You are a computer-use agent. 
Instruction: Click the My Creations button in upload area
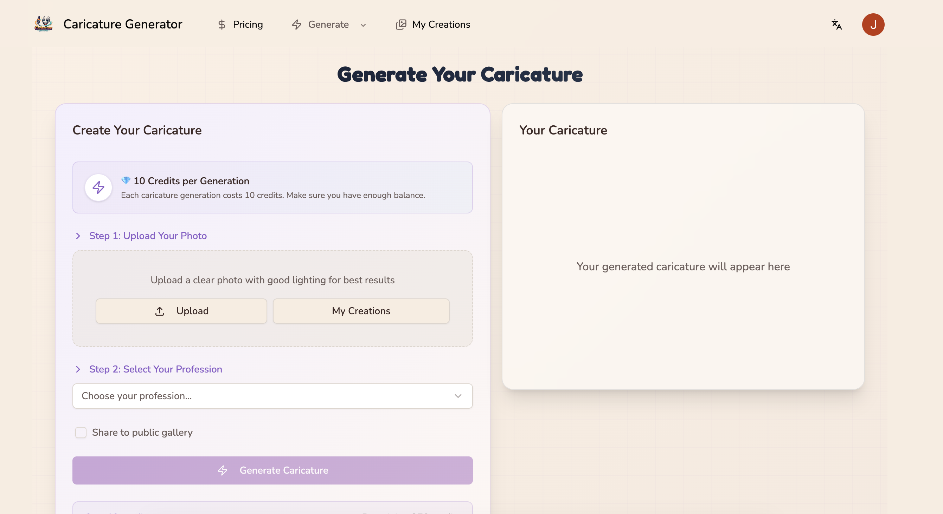tap(361, 311)
